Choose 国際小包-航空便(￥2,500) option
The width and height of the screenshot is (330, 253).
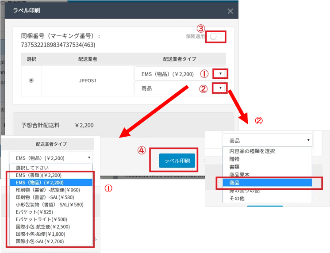point(51,227)
